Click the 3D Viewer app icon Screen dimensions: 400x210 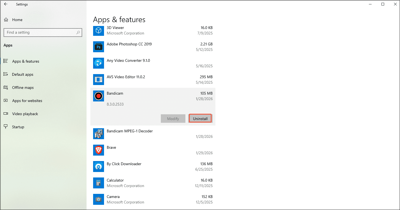tap(98, 30)
